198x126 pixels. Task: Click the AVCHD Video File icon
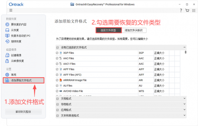point(61,91)
